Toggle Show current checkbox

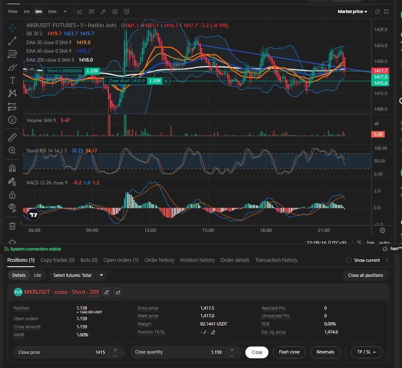point(349,260)
